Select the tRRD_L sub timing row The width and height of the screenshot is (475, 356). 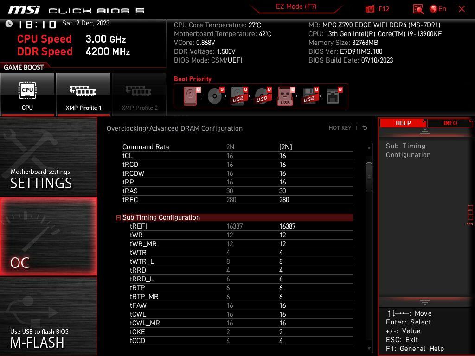click(241, 279)
